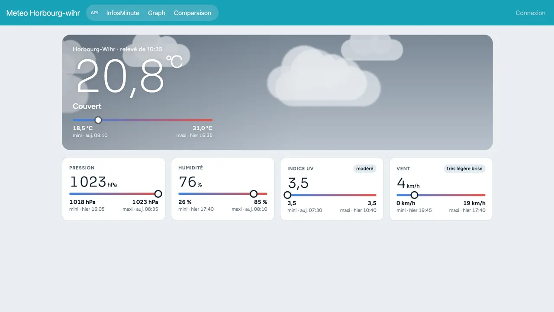Click the 18,5 °C minimum temperature

point(83,128)
